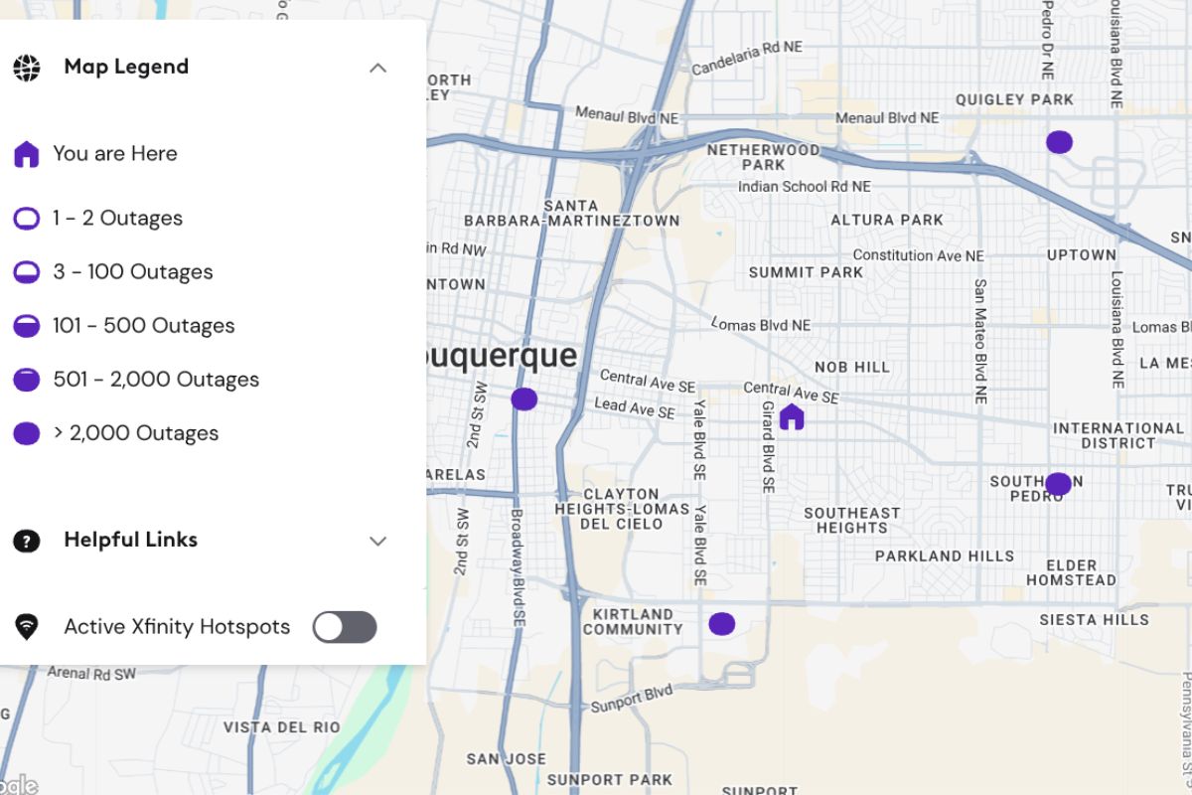Image resolution: width=1192 pixels, height=795 pixels.
Task: Click the '3 - 100 Outages' legend icon
Action: tap(27, 271)
